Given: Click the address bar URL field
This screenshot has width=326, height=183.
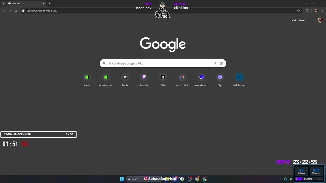Looking at the screenshot, I should (x=160, y=11).
